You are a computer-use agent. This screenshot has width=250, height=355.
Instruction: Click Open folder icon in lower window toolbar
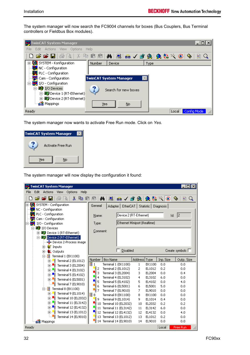(37, 199)
